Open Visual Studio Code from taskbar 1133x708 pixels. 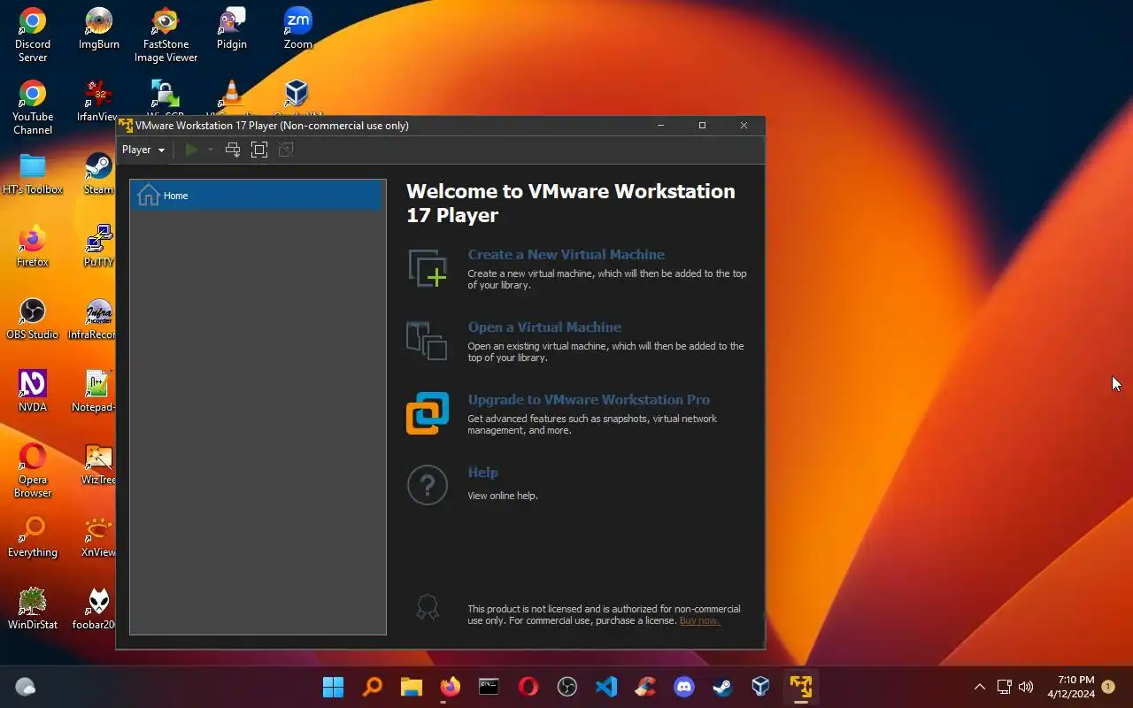(606, 687)
